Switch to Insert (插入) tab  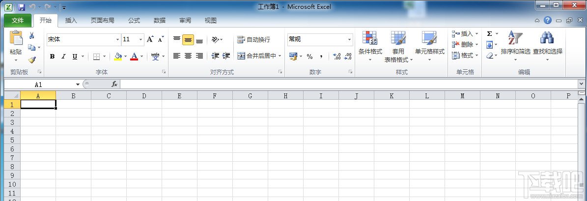71,21
